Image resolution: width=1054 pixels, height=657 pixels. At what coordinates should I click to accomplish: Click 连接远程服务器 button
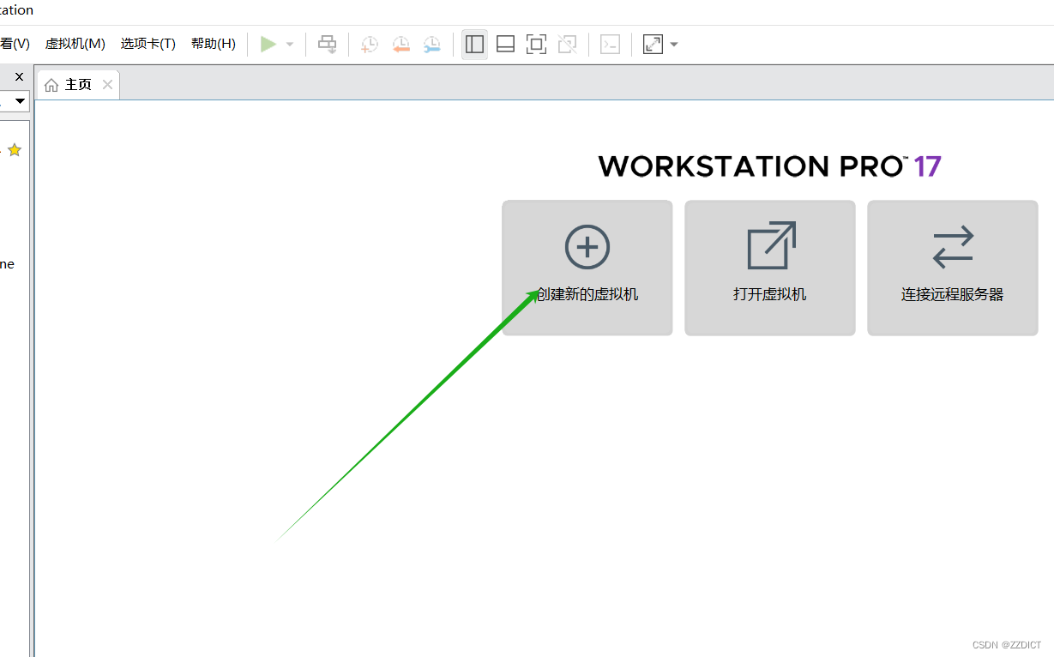pyautogui.click(x=953, y=268)
